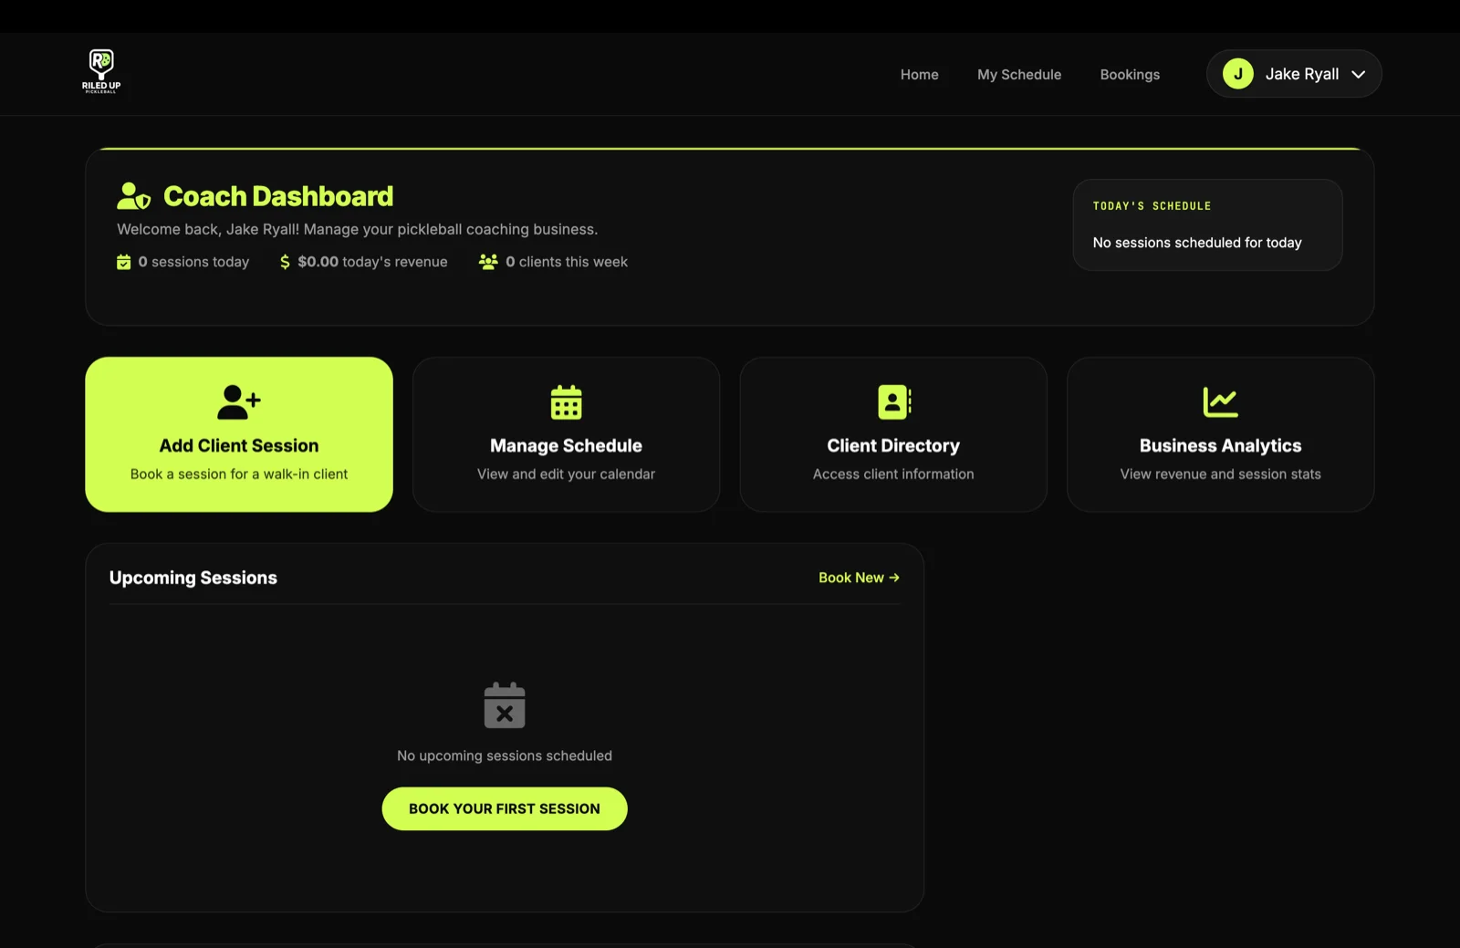Click the address book icon on Client Directory
Image resolution: width=1460 pixels, height=948 pixels.
tap(893, 402)
